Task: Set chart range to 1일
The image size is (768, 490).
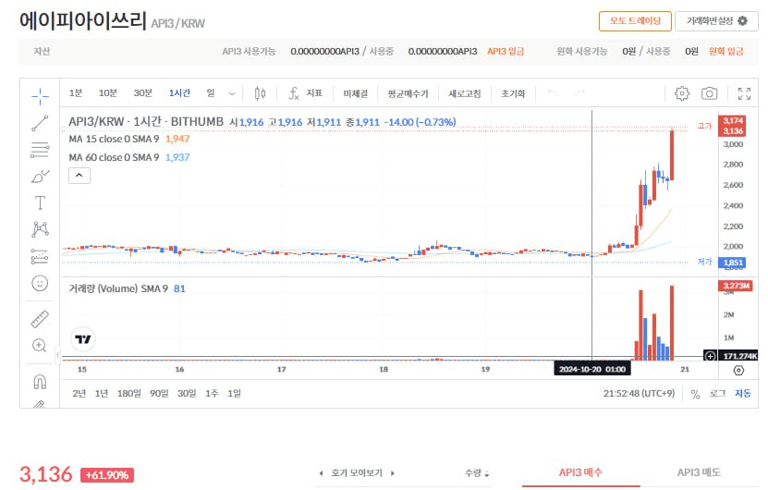Action: point(234,394)
